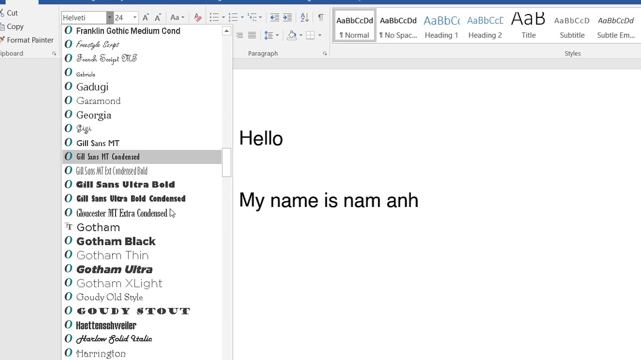641x360 pixels.
Task: Click the Borders icon
Action: 310,35
